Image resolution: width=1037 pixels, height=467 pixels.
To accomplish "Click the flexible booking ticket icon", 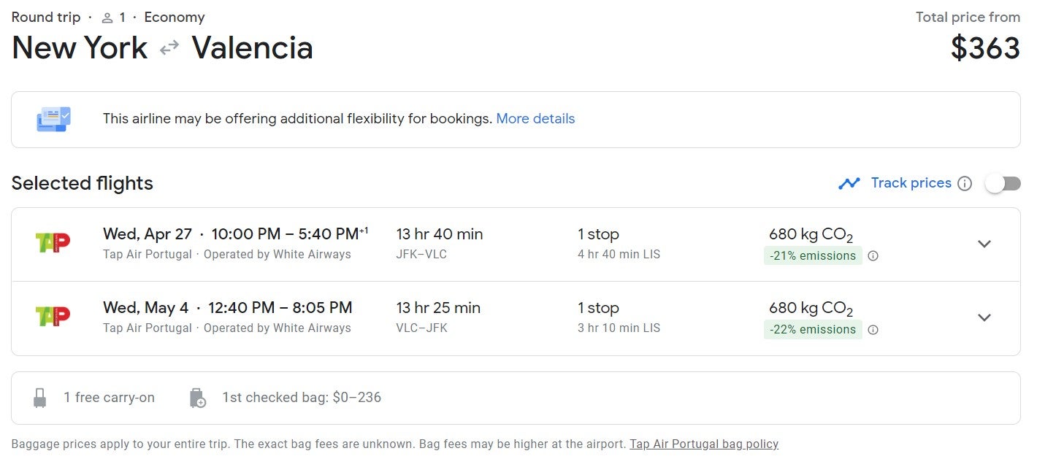I will click(53, 119).
